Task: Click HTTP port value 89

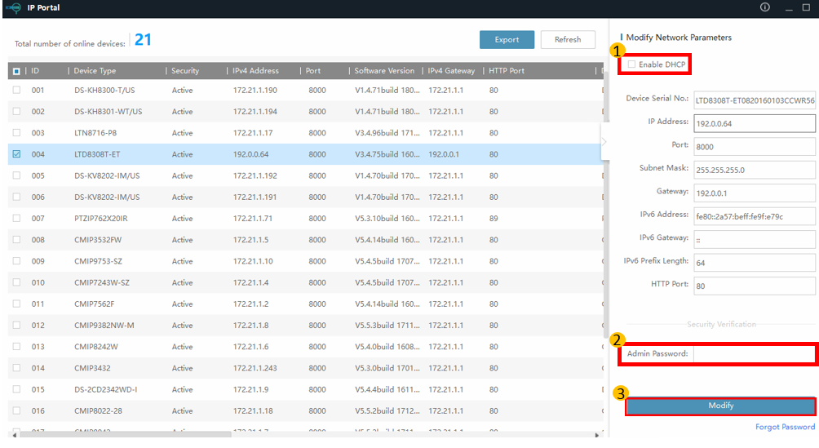Action: pyautogui.click(x=494, y=219)
